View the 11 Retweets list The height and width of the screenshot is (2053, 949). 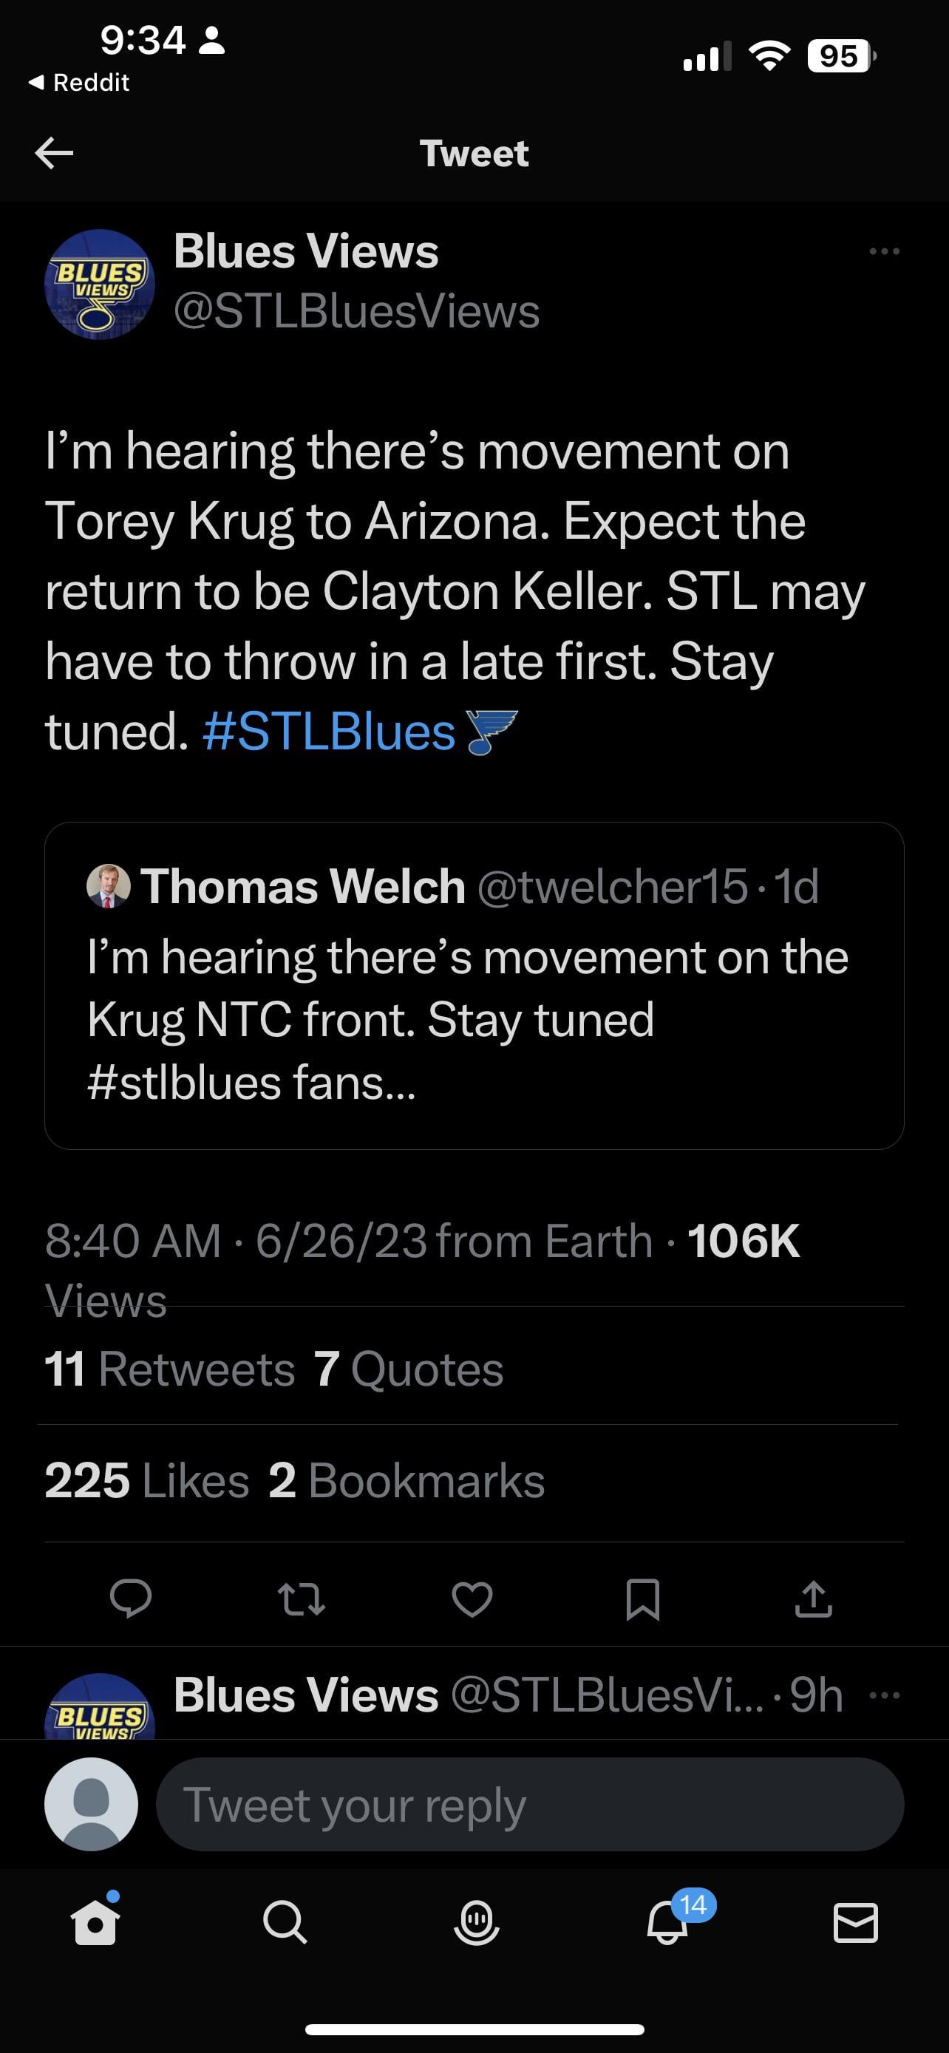(x=169, y=1369)
